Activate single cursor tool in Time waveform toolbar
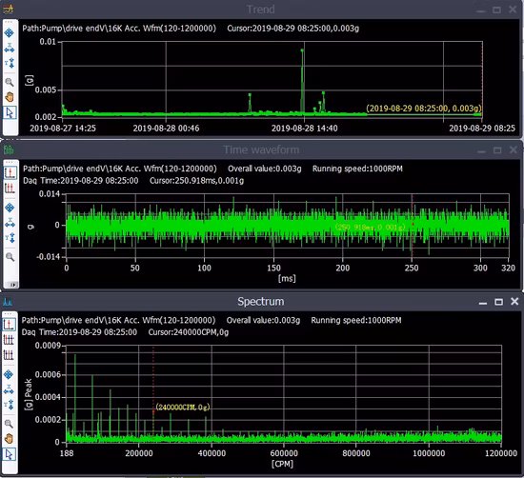 tap(10, 172)
